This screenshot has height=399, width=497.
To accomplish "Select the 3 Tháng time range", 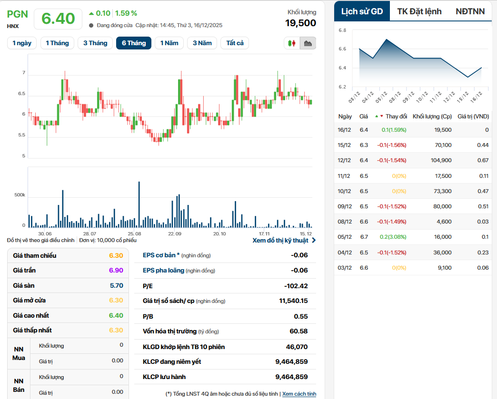I will click(x=95, y=43).
